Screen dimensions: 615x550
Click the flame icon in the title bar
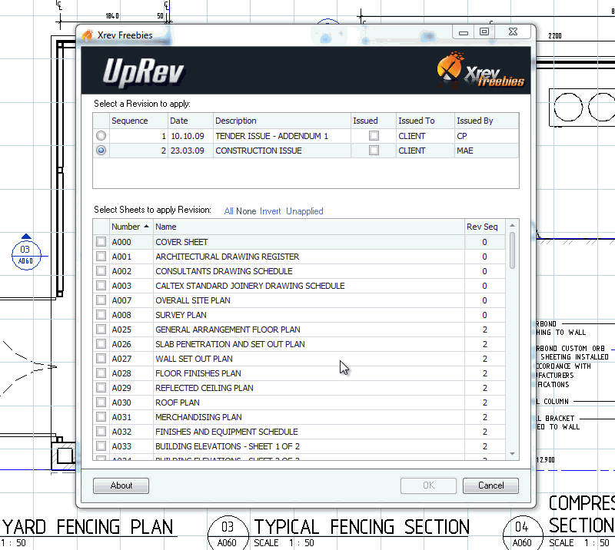coord(88,35)
